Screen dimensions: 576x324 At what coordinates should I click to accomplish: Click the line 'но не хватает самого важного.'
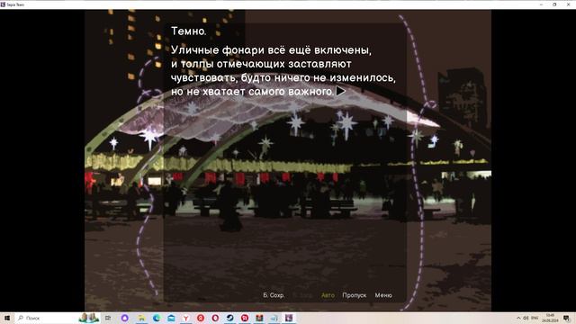pyautogui.click(x=253, y=91)
